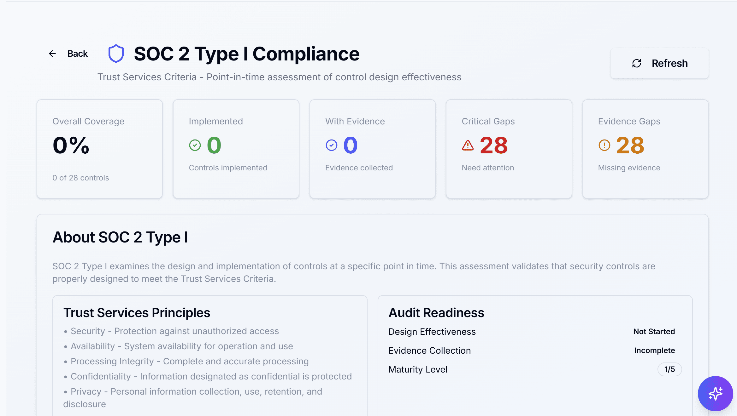This screenshot has width=737, height=416.
Task: Click the Design Effectiveness row
Action: click(432, 331)
